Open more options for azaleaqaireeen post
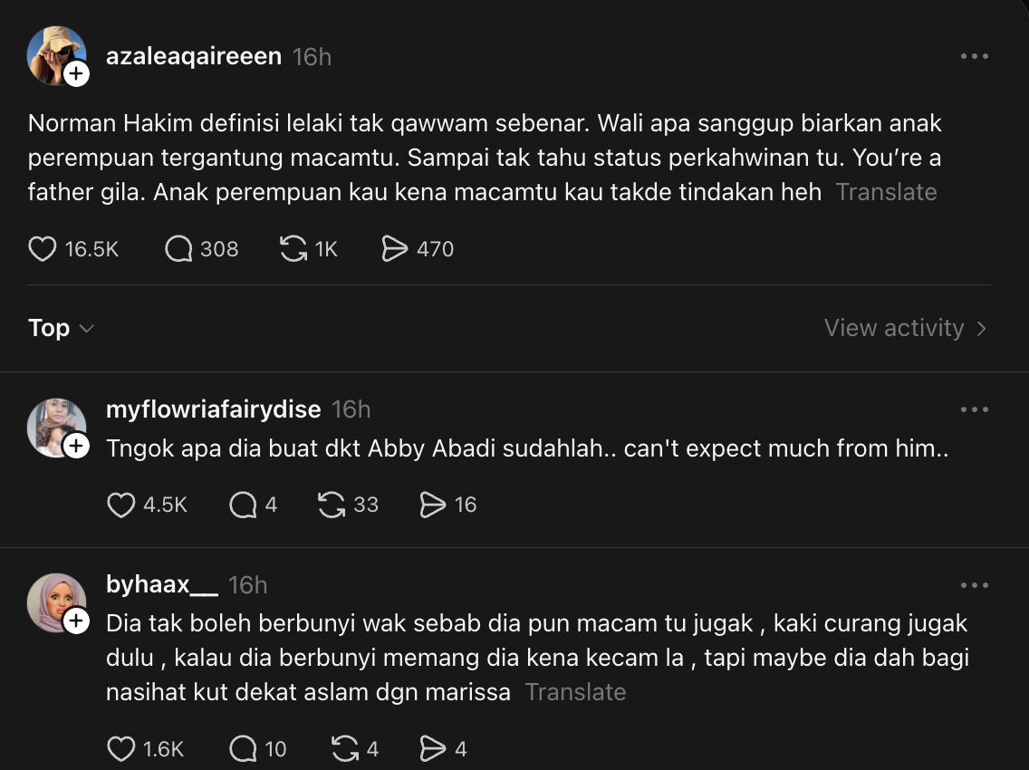Image resolution: width=1029 pixels, height=770 pixels. click(974, 57)
